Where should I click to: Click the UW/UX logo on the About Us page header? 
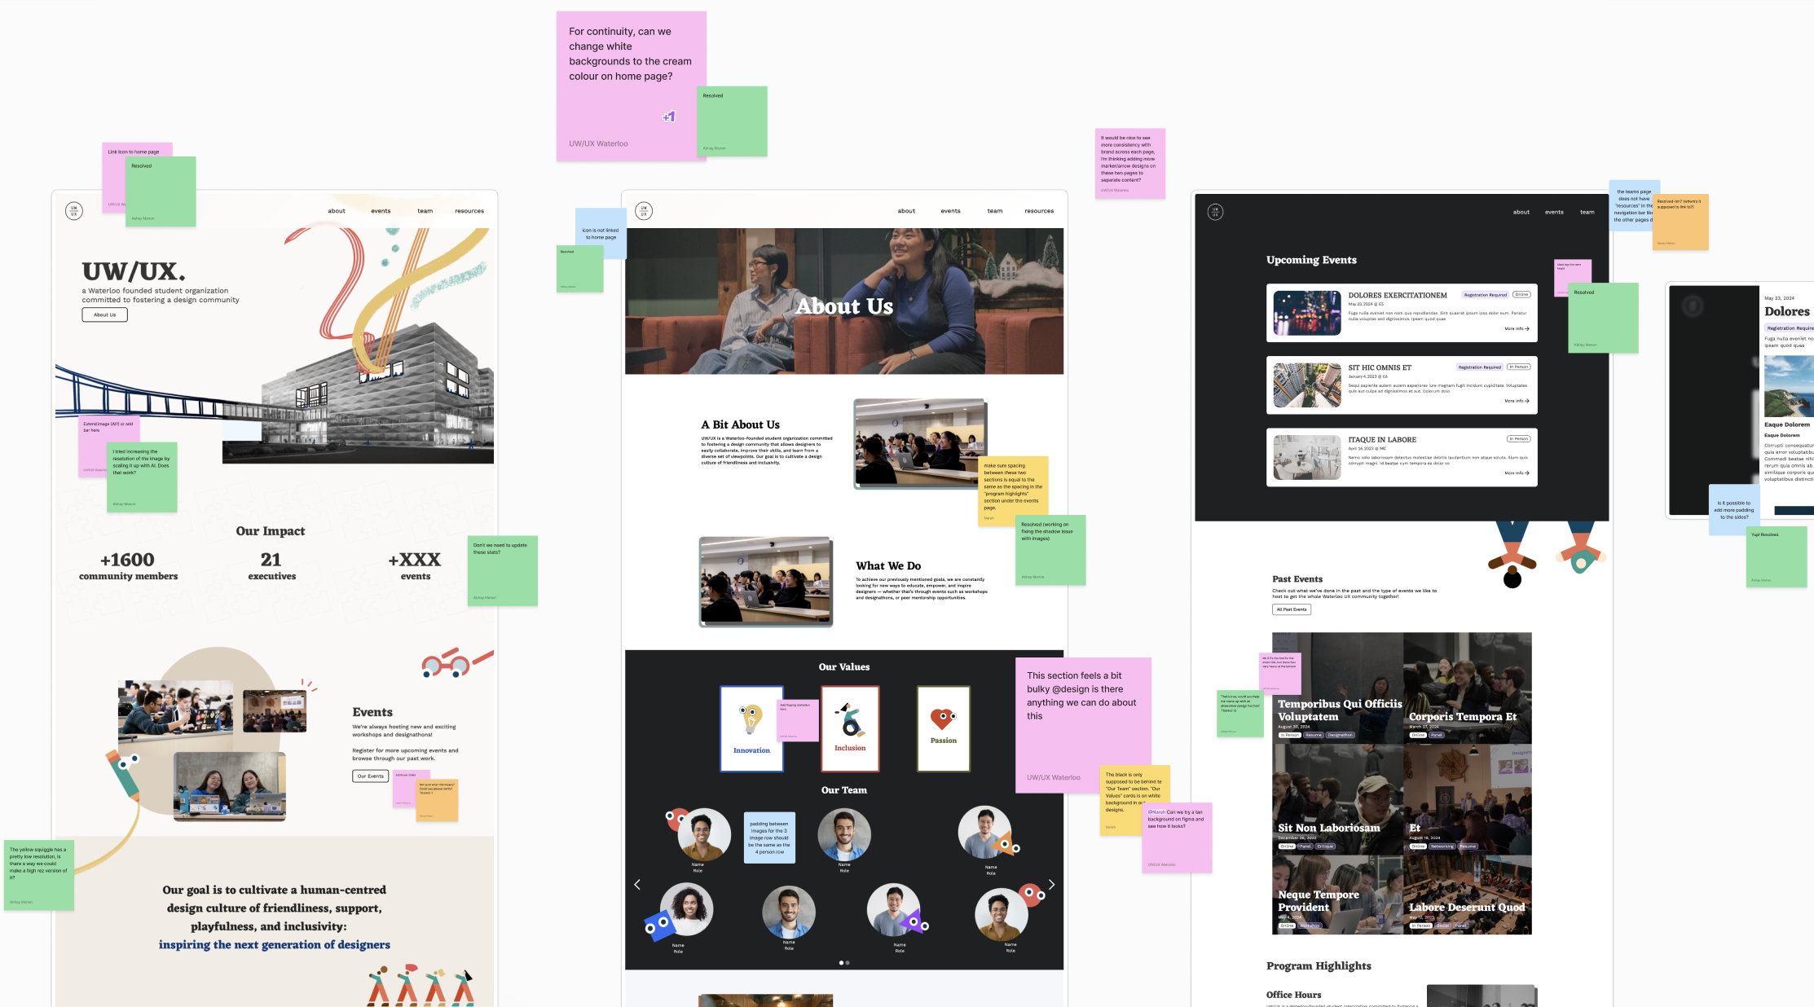click(x=645, y=210)
